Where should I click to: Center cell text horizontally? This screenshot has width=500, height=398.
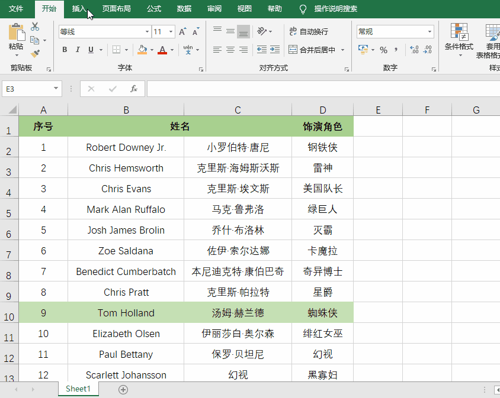[x=230, y=50]
